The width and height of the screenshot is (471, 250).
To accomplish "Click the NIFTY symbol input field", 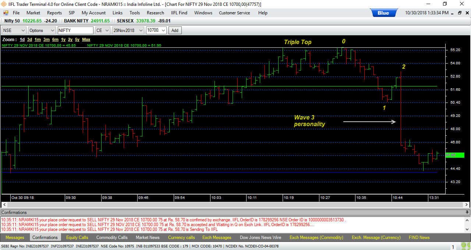I will tap(75, 31).
